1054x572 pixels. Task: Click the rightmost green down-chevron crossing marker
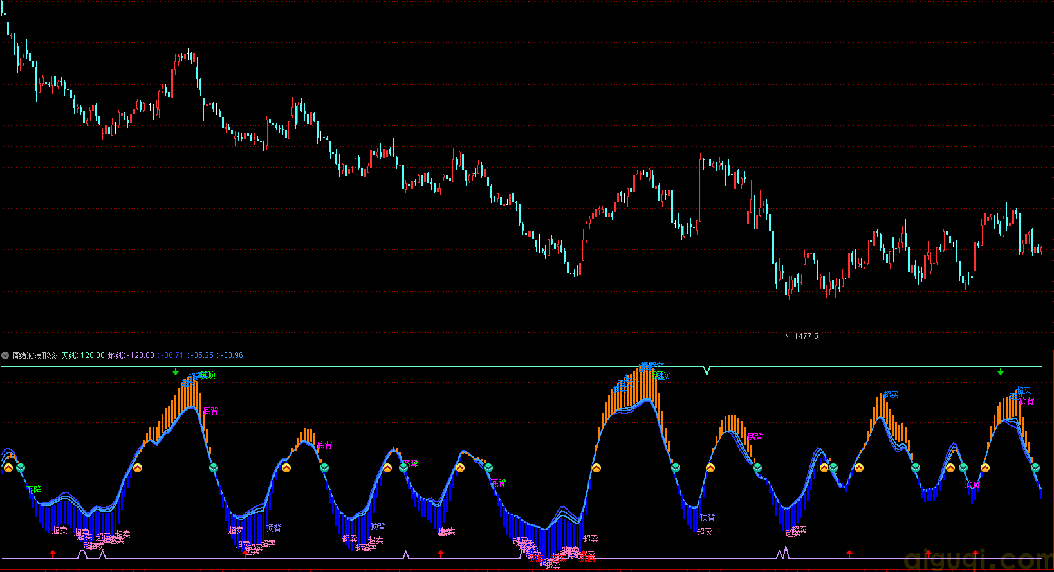pos(1035,468)
